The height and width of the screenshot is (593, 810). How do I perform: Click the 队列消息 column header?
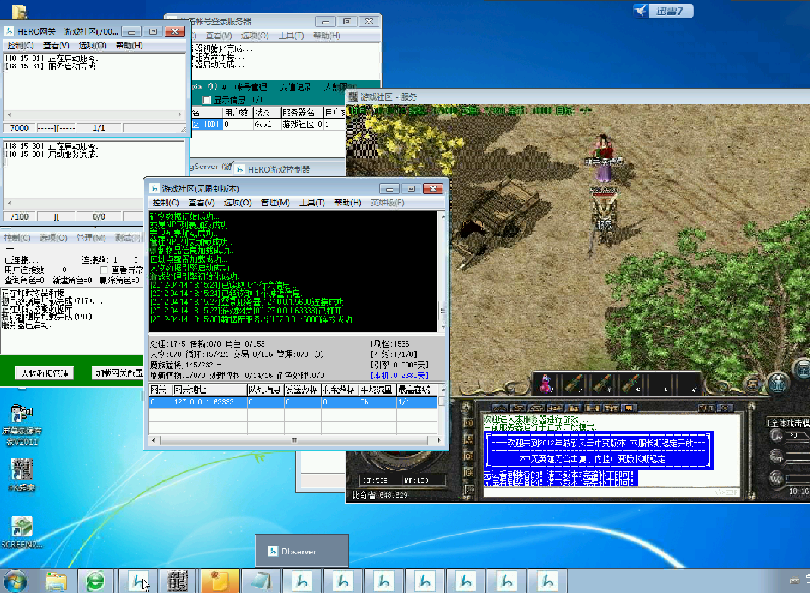[x=265, y=389]
